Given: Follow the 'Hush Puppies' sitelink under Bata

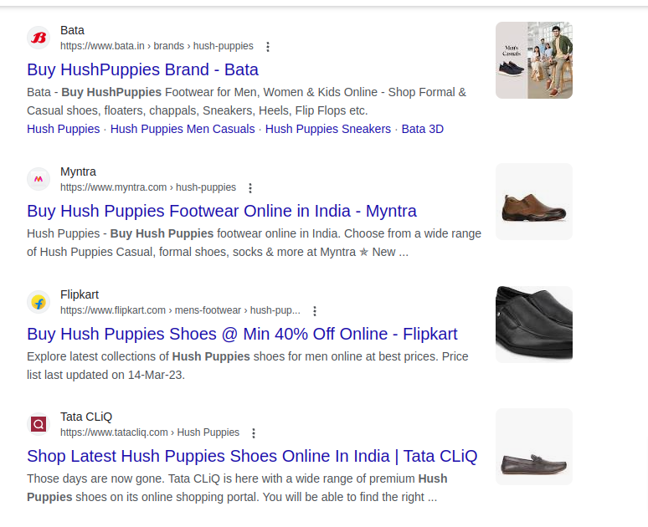Looking at the screenshot, I should tap(64, 129).
